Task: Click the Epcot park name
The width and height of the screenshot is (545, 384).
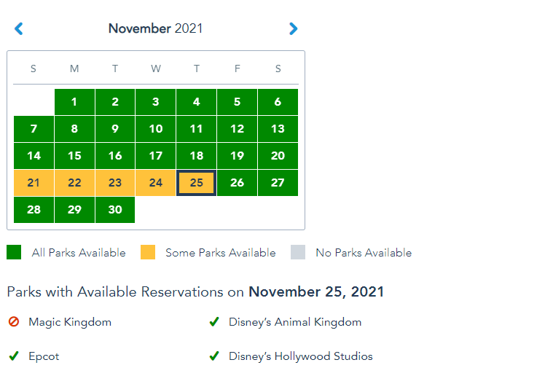Action: (44, 357)
